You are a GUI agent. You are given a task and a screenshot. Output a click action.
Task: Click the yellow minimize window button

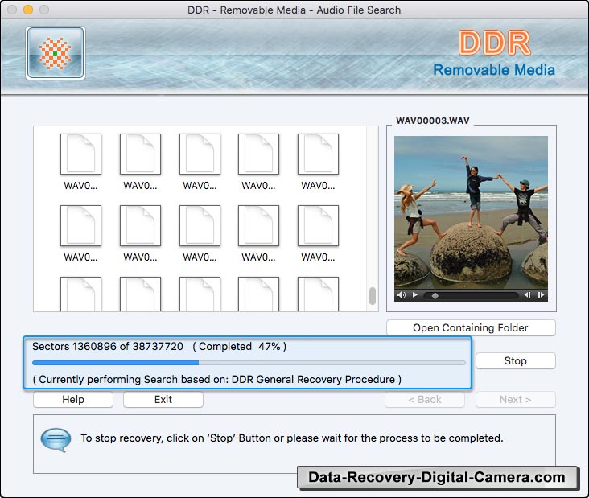point(28,10)
